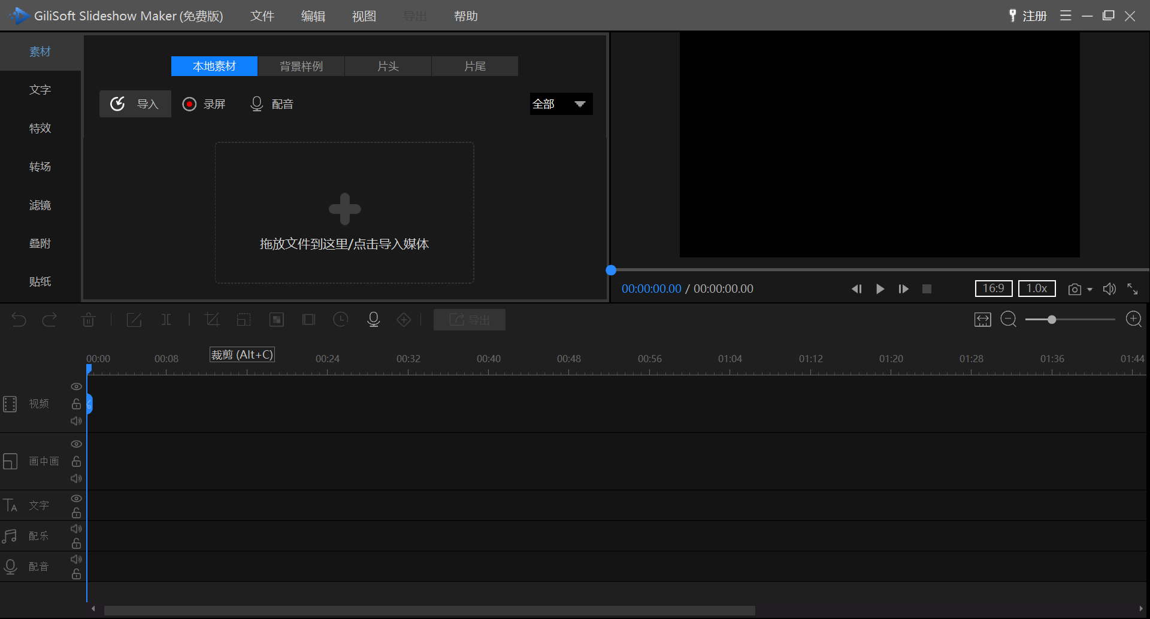Click the 配音 voiceover button in media panel
The height and width of the screenshot is (619, 1150).
tap(272, 104)
